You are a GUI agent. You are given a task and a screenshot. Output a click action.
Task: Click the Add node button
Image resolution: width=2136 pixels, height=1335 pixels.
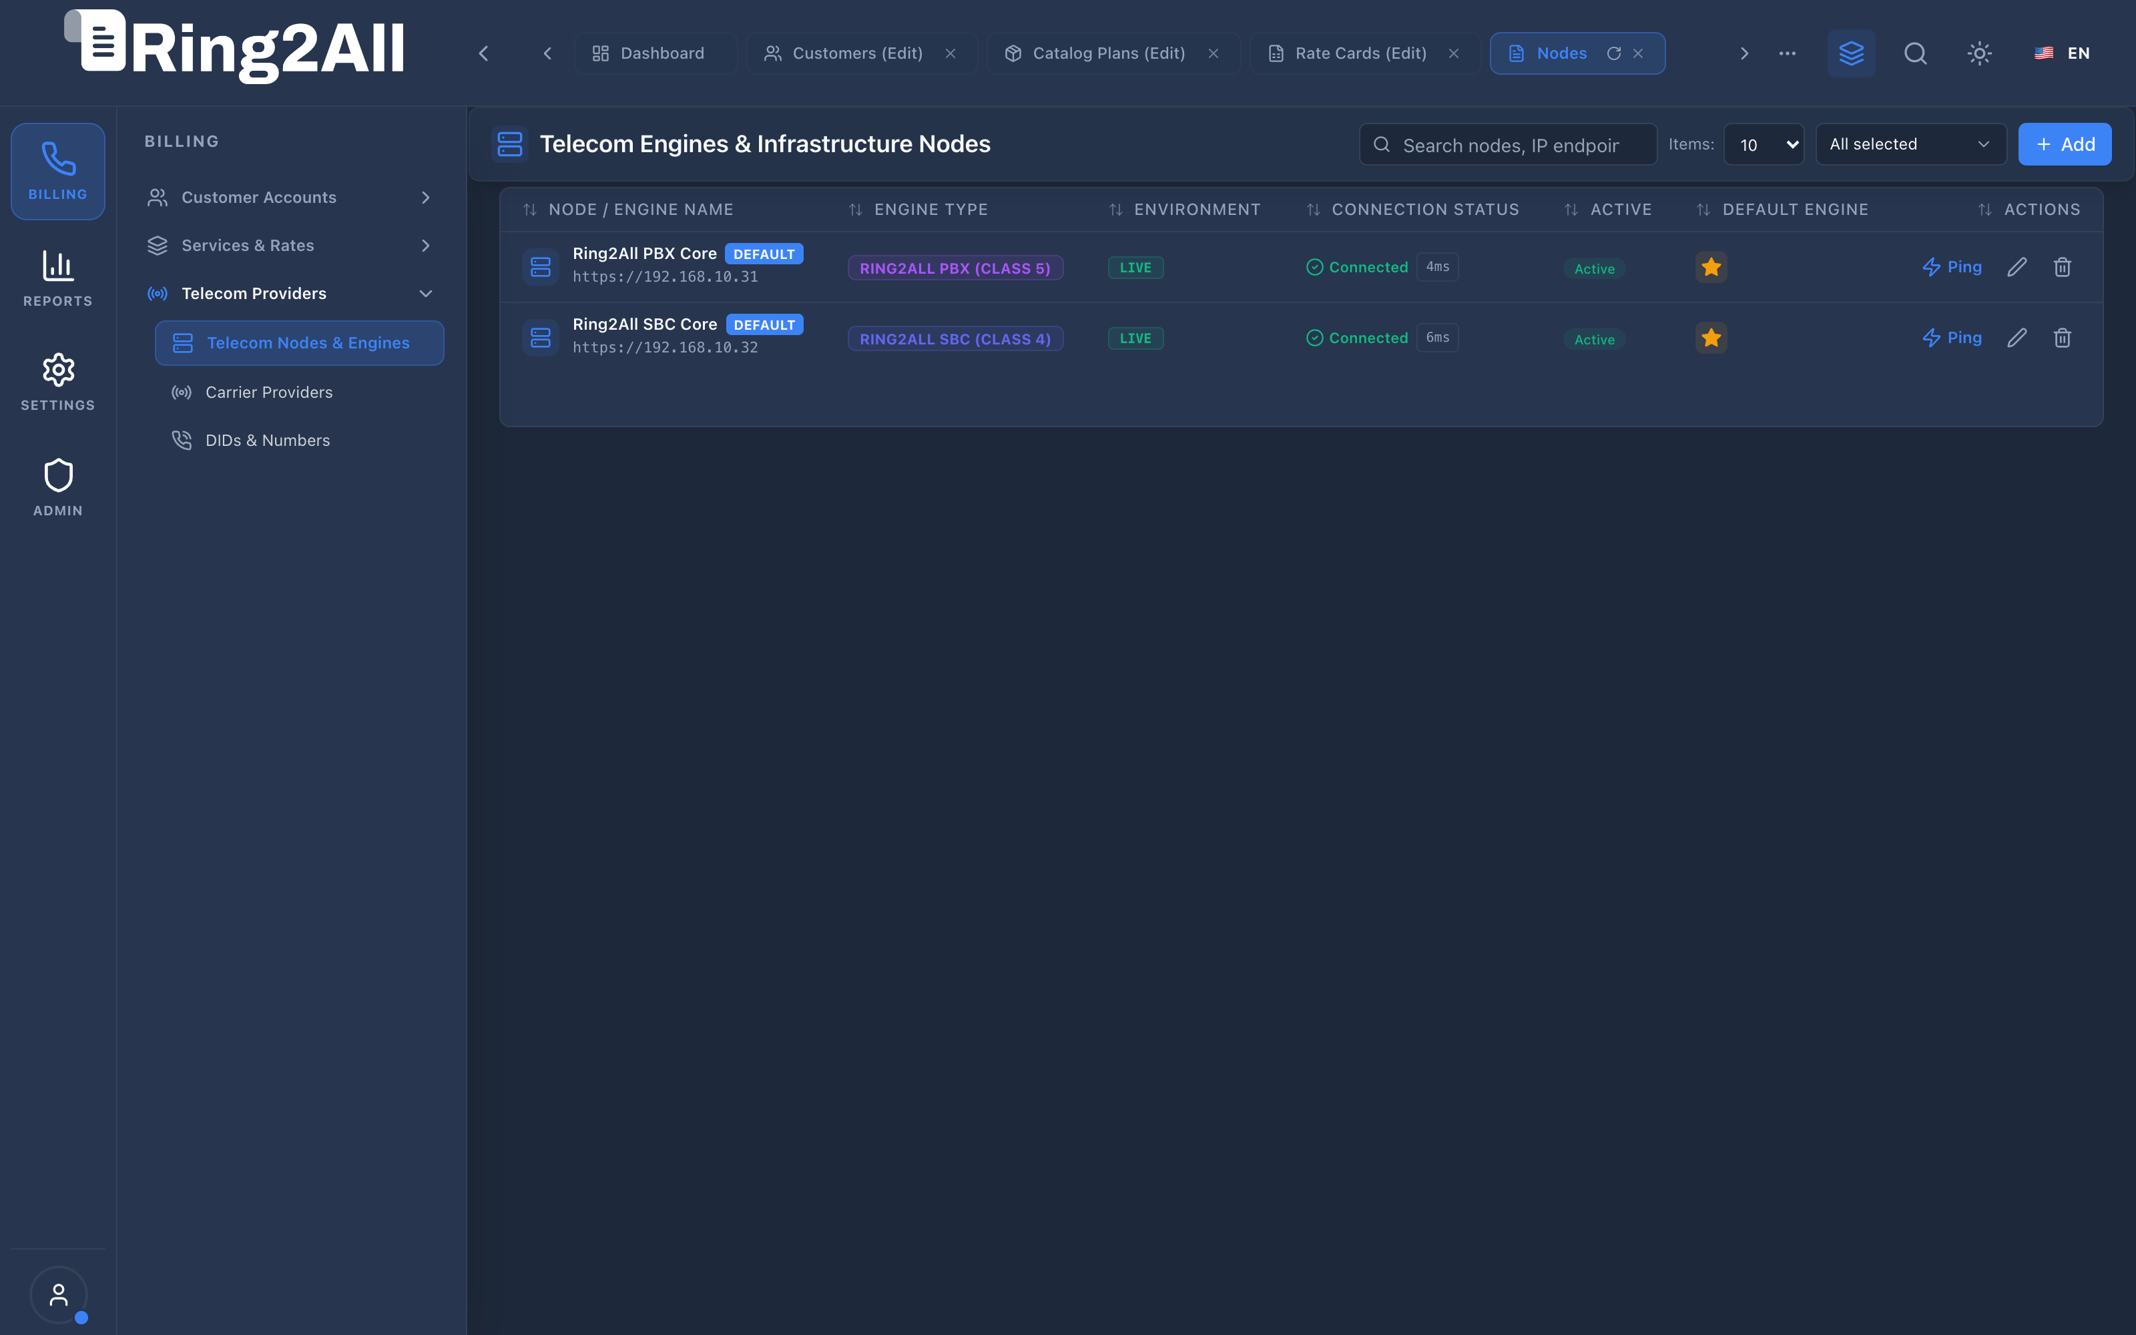2065,144
